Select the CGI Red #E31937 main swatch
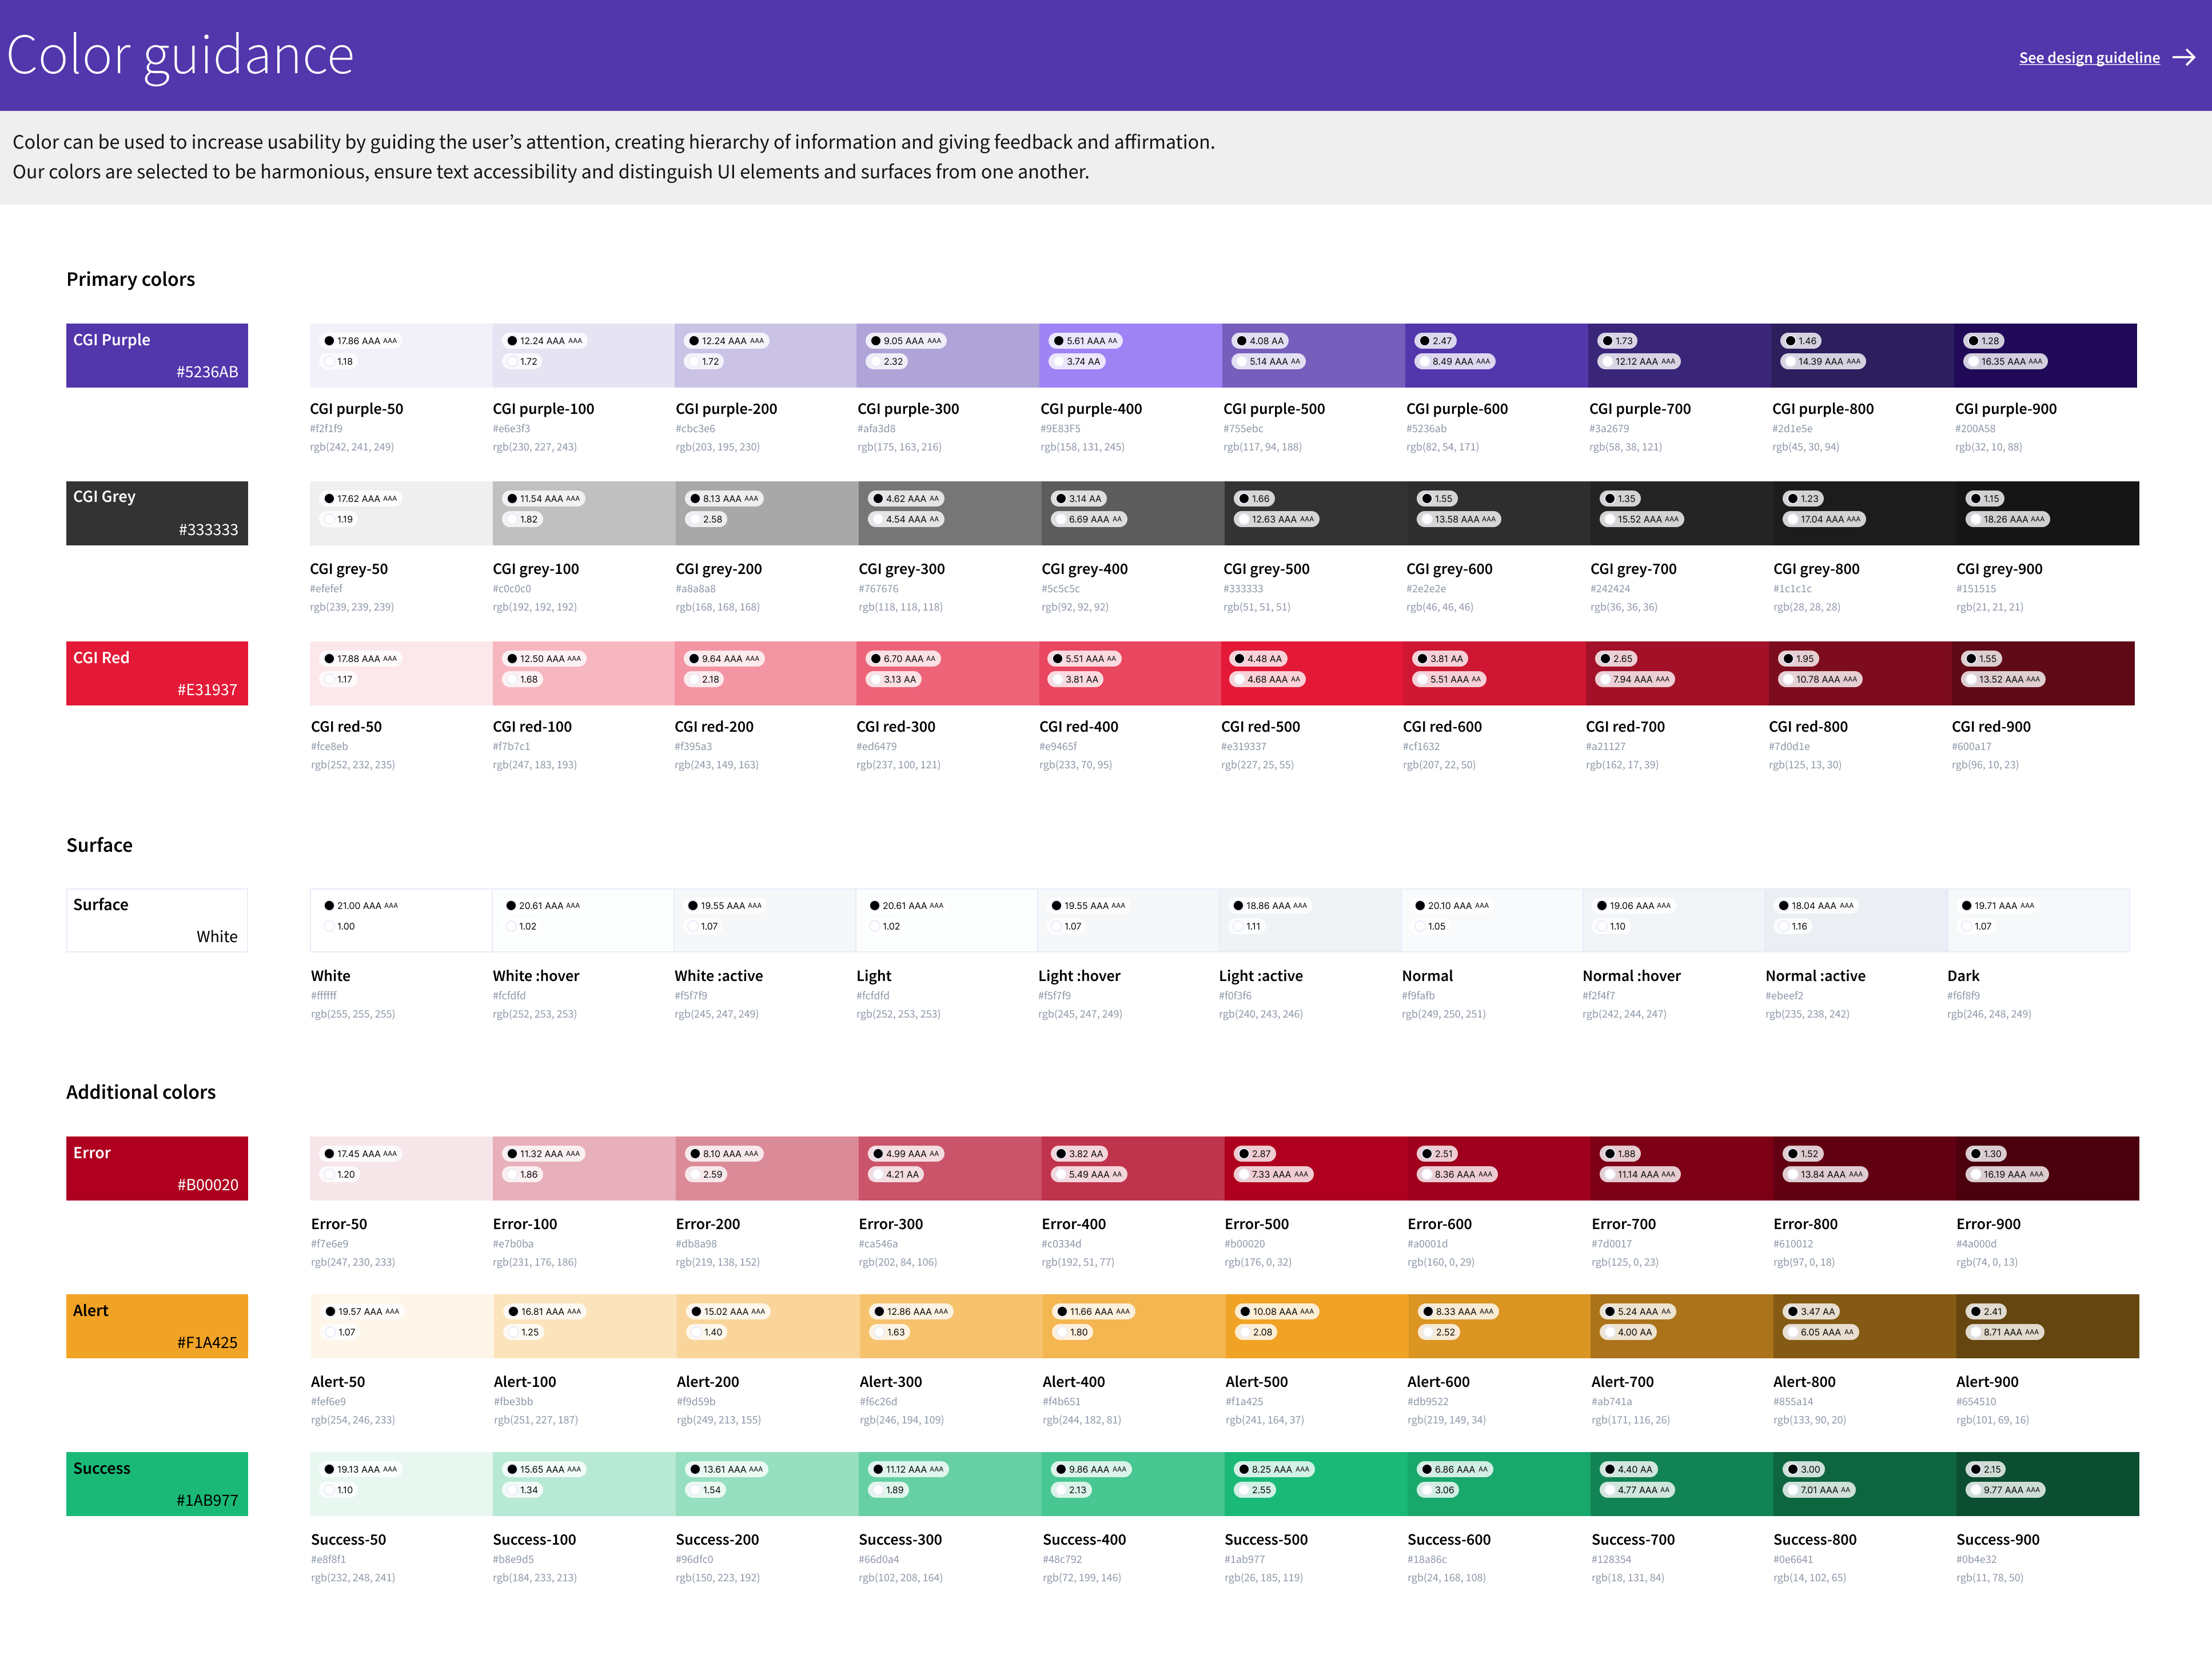This screenshot has width=2212, height=1659. point(157,673)
